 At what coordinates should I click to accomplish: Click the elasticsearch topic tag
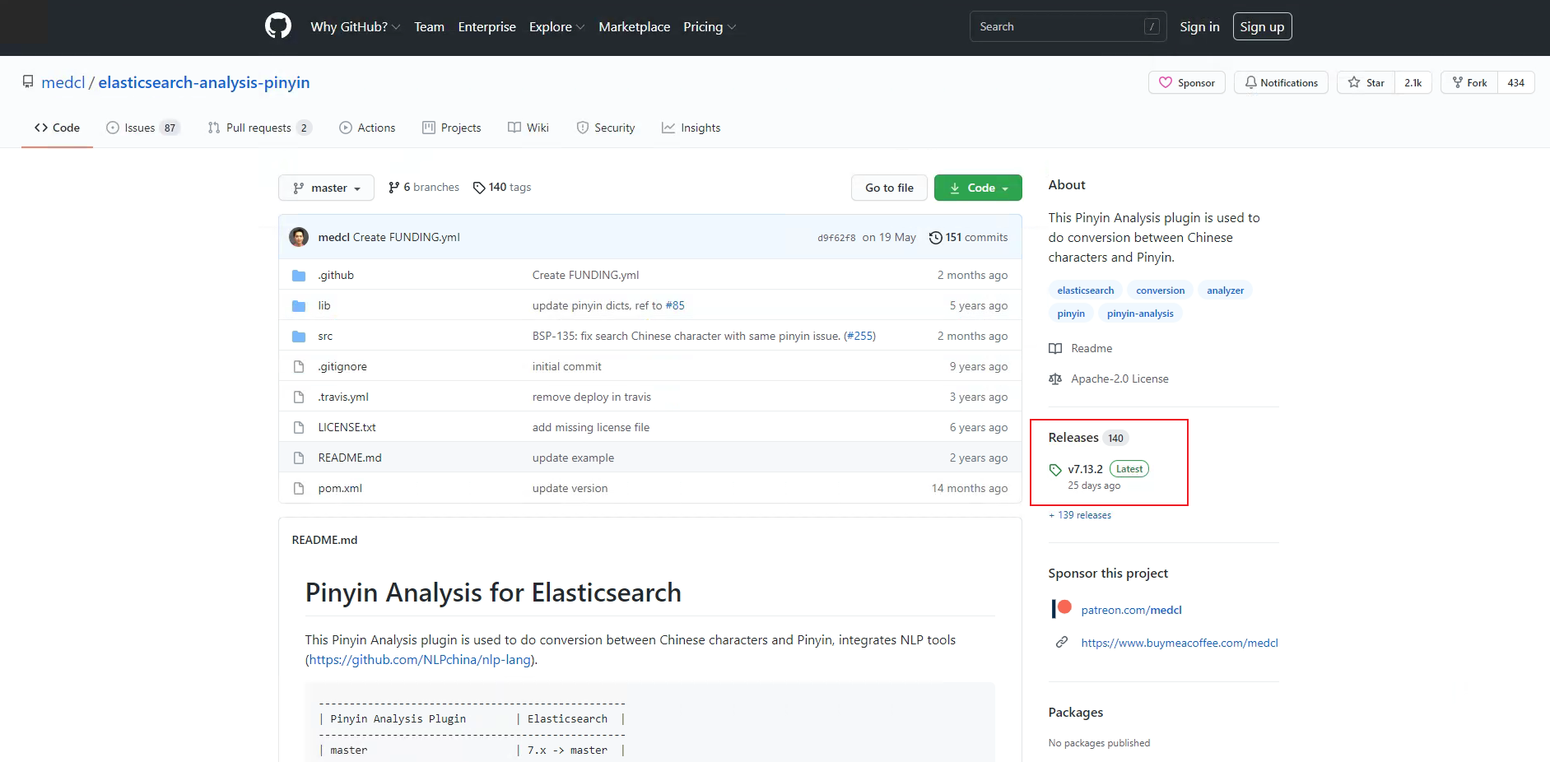click(x=1085, y=290)
